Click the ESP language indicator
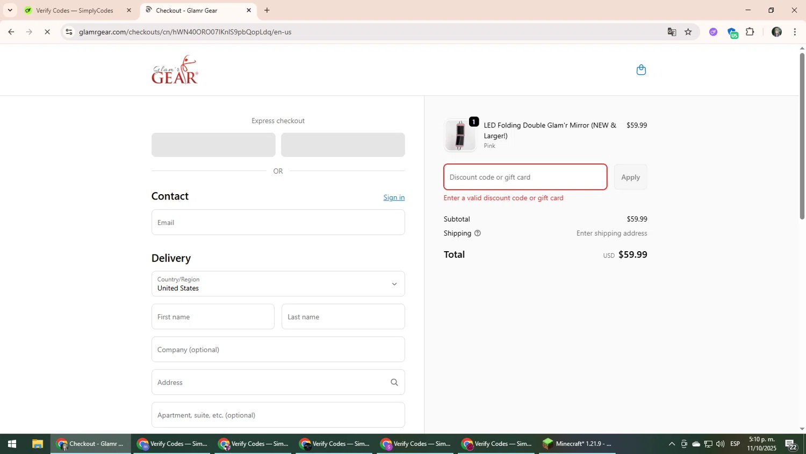The height and width of the screenshot is (454, 806). [735, 444]
